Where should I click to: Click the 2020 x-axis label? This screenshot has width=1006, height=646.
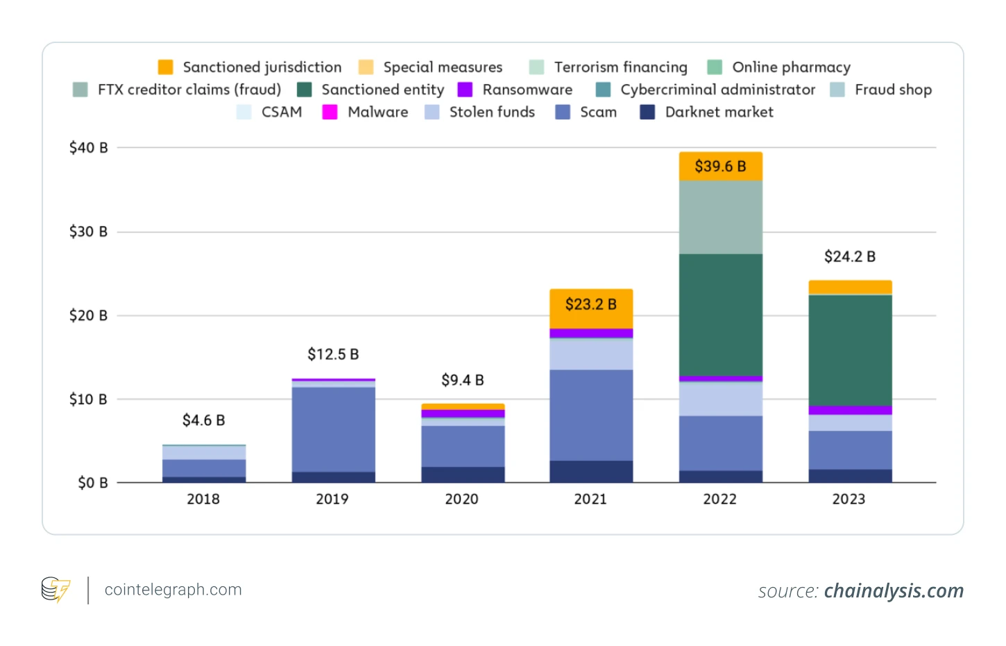pyautogui.click(x=462, y=500)
